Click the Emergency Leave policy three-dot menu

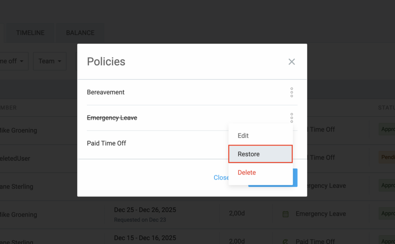[x=292, y=118]
